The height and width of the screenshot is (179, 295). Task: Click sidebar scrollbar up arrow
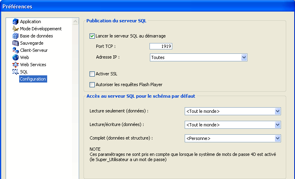click(x=75, y=21)
